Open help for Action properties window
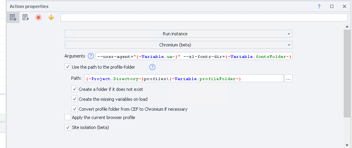This screenshot has height=148, width=352. tap(319, 6)
